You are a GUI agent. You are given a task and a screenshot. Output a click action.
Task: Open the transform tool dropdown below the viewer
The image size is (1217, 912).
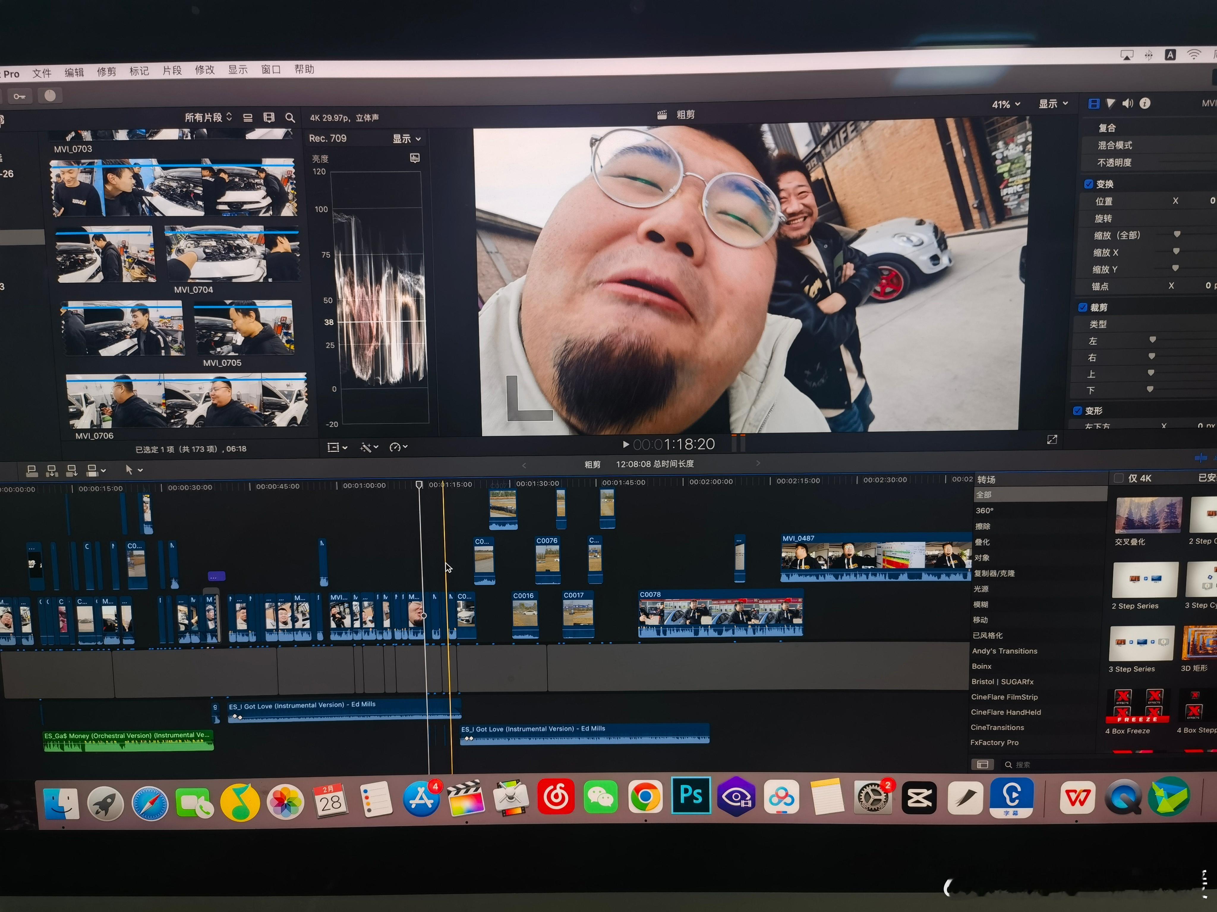337,447
